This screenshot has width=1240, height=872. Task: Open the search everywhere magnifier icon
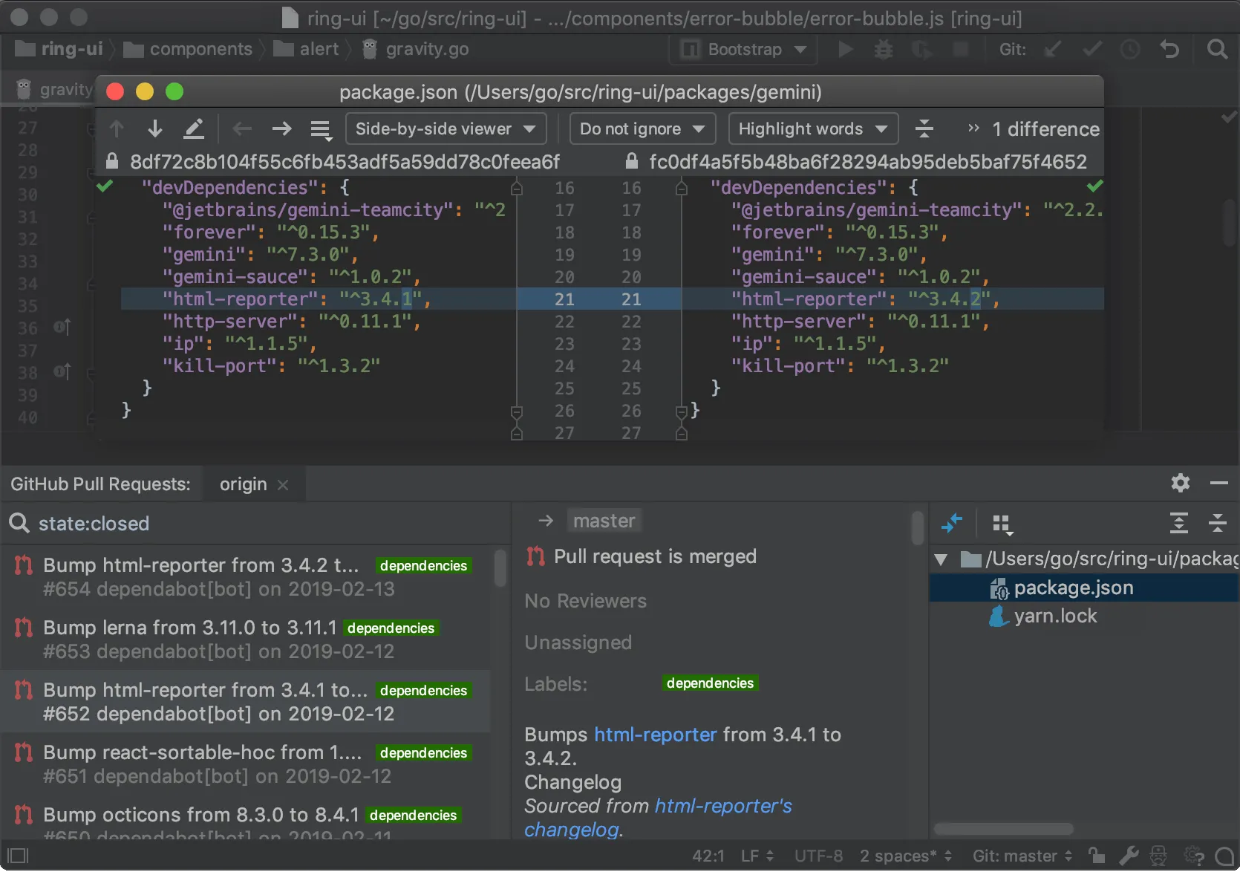[1217, 50]
